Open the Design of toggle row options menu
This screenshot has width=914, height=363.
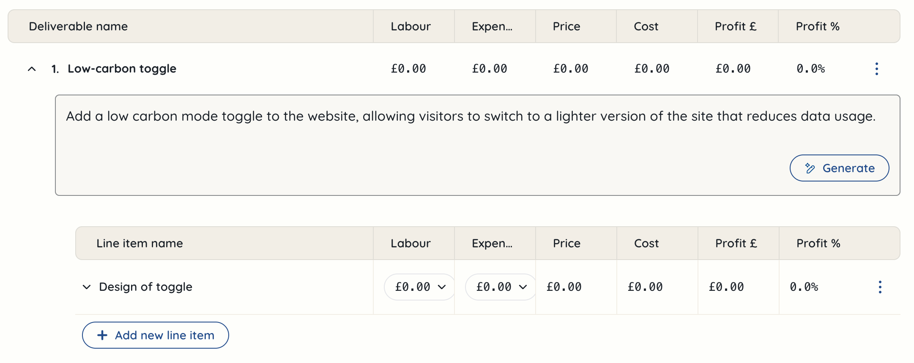[x=880, y=287]
